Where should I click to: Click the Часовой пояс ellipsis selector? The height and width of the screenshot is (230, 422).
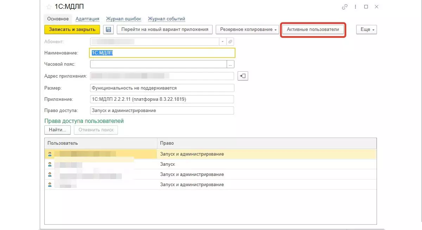point(231,64)
